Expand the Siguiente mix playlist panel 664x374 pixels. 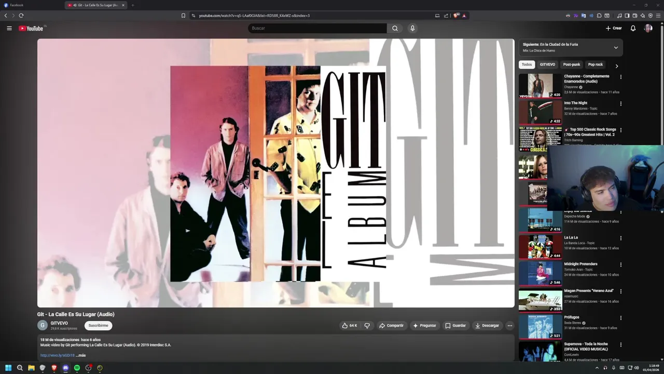pyautogui.click(x=616, y=47)
